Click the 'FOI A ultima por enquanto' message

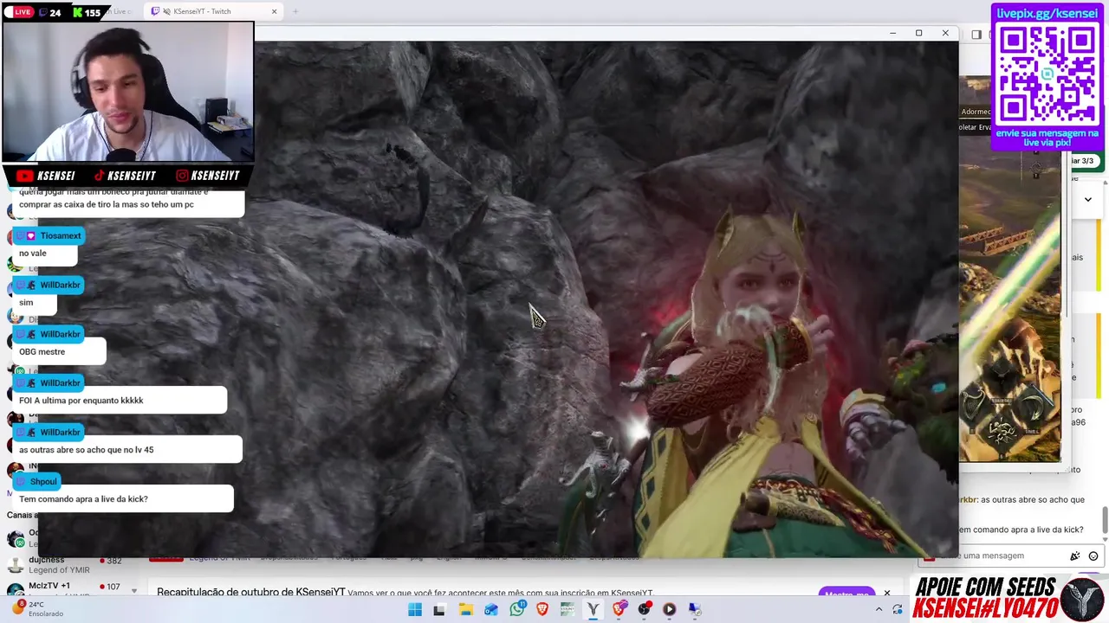point(120,401)
